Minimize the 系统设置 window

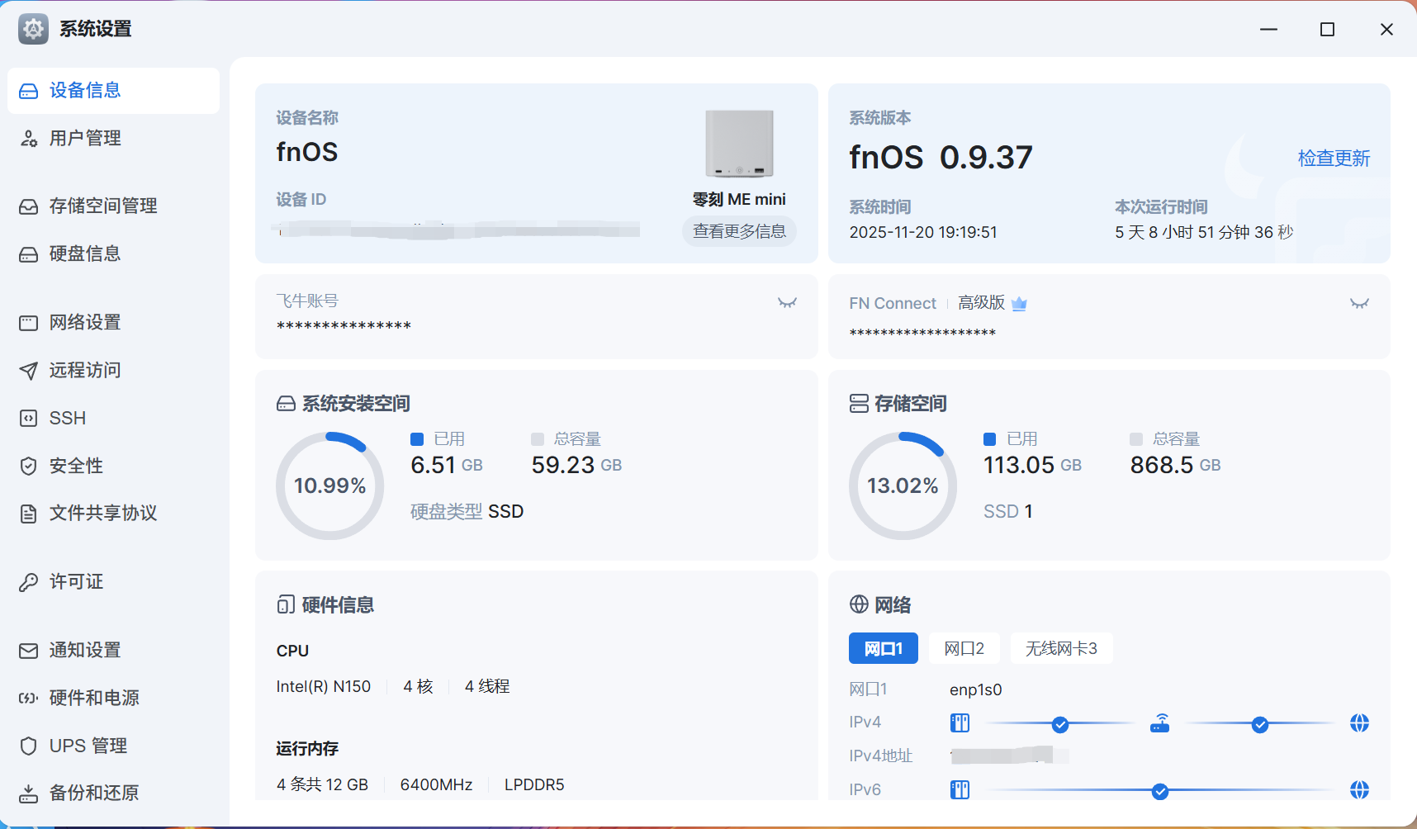tap(1269, 30)
